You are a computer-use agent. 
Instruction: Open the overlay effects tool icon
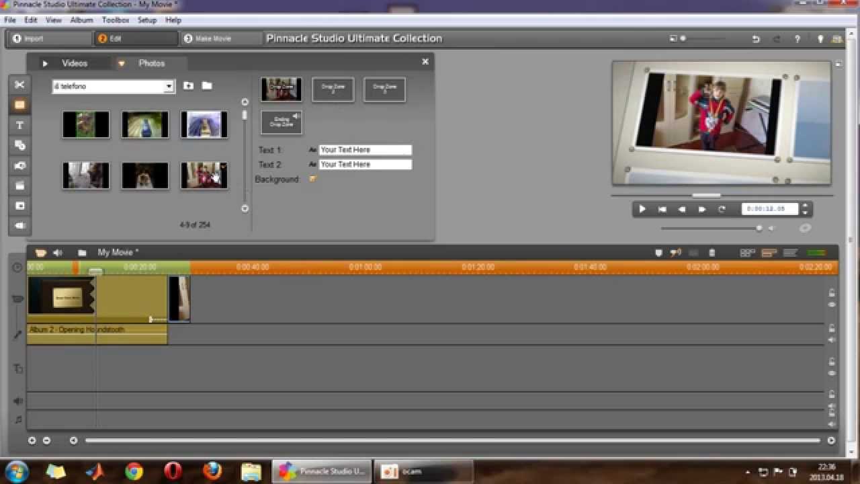(19, 145)
